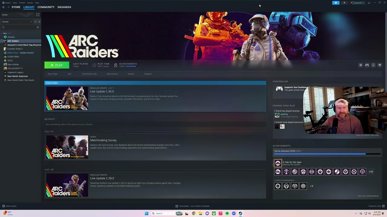The width and height of the screenshot is (387, 217).
Task: Switch to the COMMUNITY tab
Action: (46, 7)
